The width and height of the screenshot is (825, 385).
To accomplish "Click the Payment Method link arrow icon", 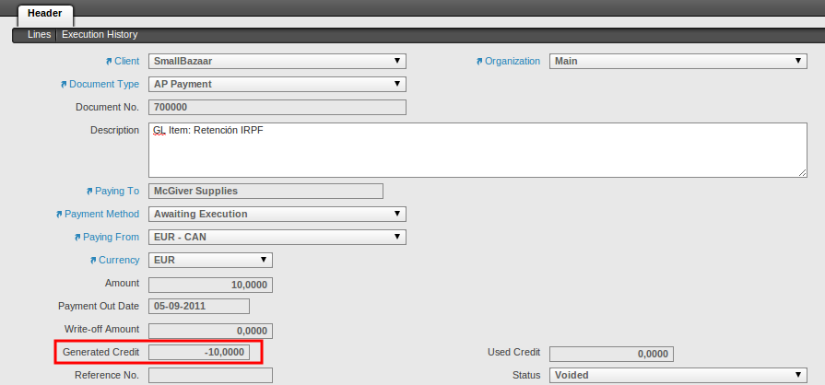I will 59,215.
